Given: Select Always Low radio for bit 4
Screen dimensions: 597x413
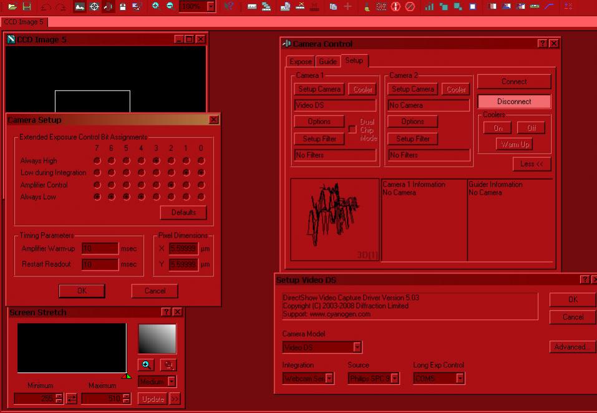Looking at the screenshot, I should [141, 197].
